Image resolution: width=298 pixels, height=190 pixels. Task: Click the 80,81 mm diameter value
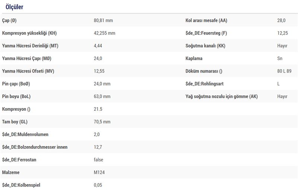[103, 20]
